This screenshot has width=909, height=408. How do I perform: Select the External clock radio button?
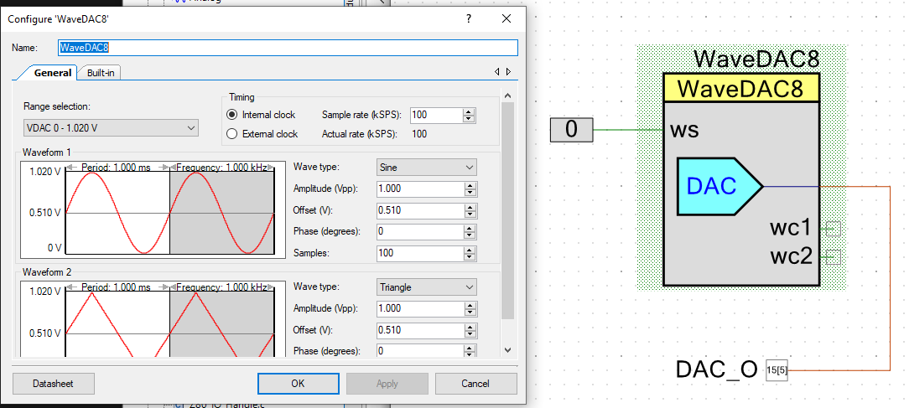pyautogui.click(x=233, y=133)
